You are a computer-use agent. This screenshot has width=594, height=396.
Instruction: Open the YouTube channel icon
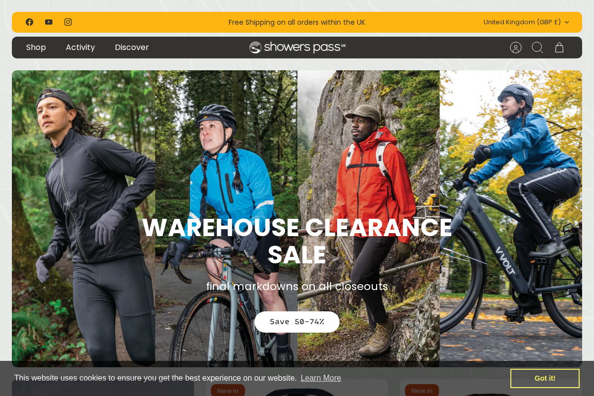coord(49,22)
